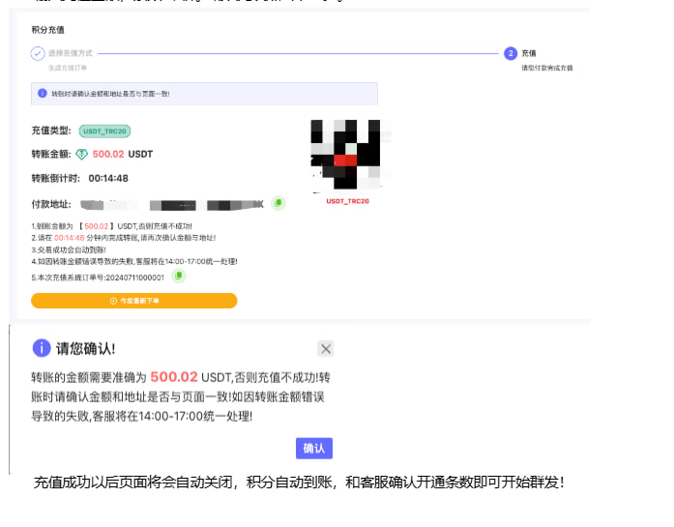674x527 pixels.
Task: Click the 充值类型 label
Action: point(51,131)
